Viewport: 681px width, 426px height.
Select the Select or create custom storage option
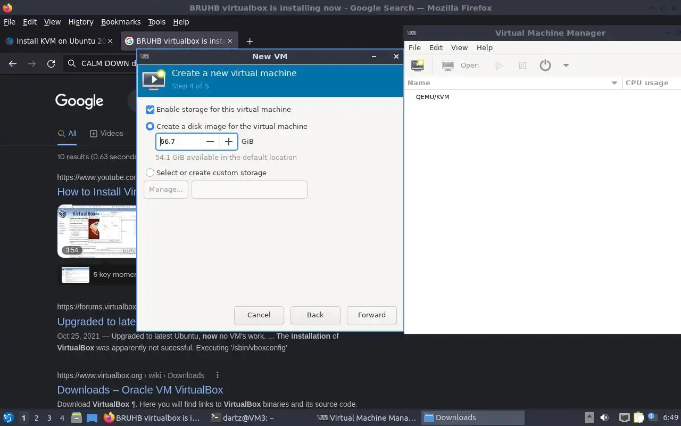(x=150, y=173)
